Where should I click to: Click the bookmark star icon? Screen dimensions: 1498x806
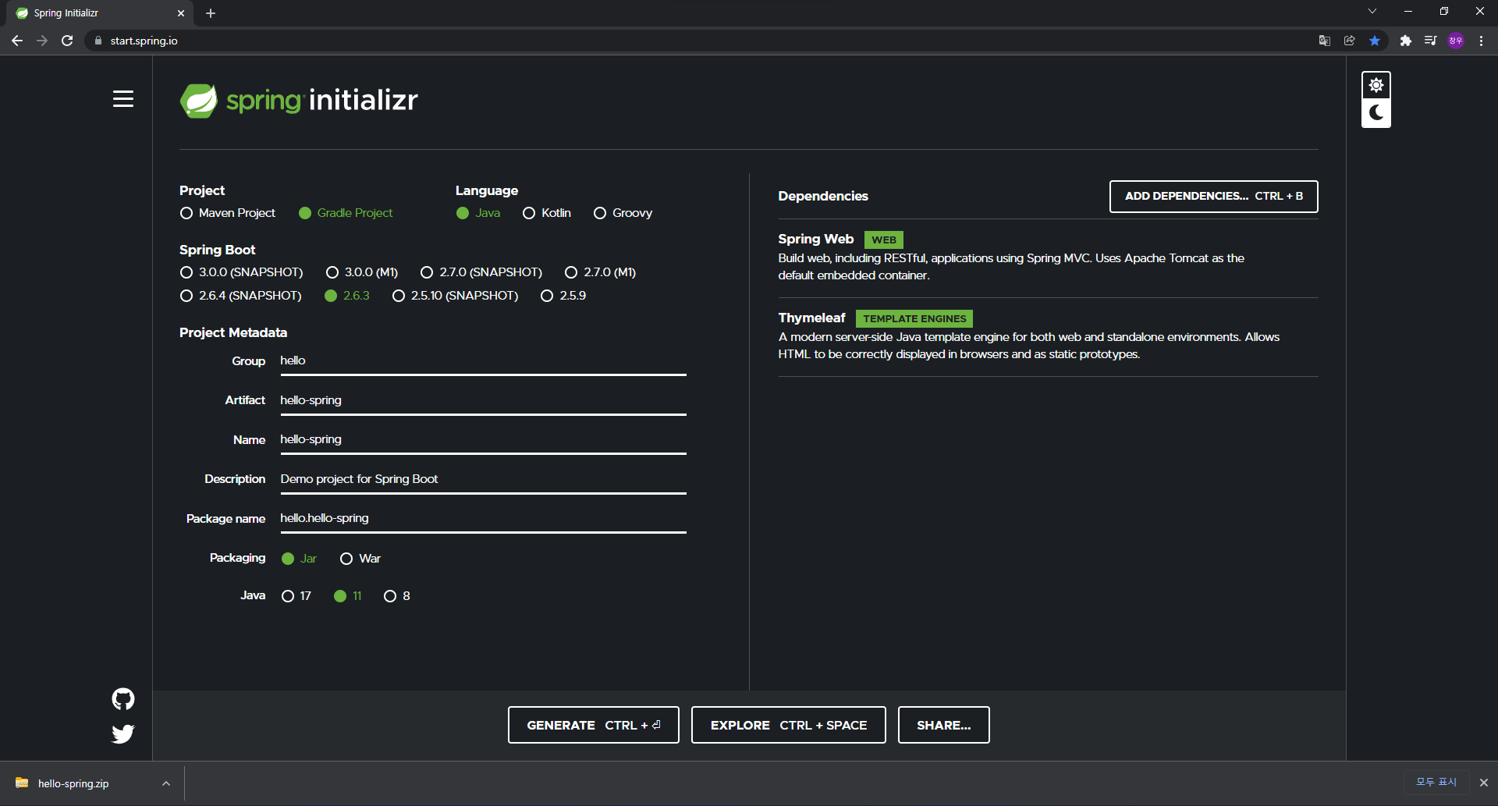click(1375, 41)
